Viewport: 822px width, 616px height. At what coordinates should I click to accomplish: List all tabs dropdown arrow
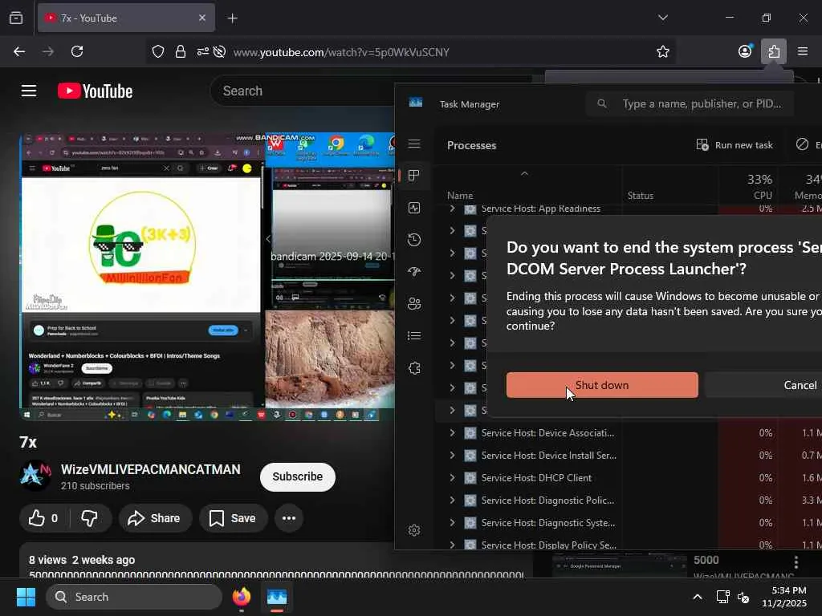[662, 18]
